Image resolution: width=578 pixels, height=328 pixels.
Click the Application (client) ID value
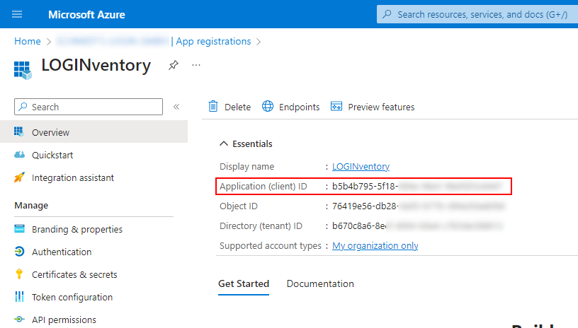tap(416, 187)
